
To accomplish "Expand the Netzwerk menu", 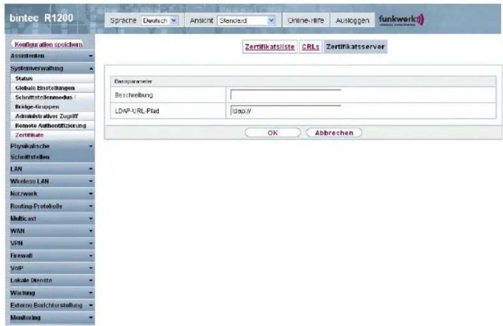I will (x=52, y=194).
